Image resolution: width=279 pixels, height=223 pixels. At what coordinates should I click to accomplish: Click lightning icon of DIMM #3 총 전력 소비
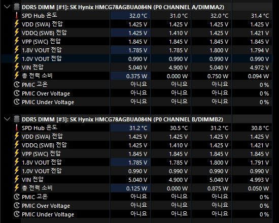click(x=17, y=188)
